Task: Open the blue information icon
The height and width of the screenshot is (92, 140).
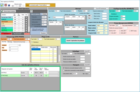Action: 9,5
